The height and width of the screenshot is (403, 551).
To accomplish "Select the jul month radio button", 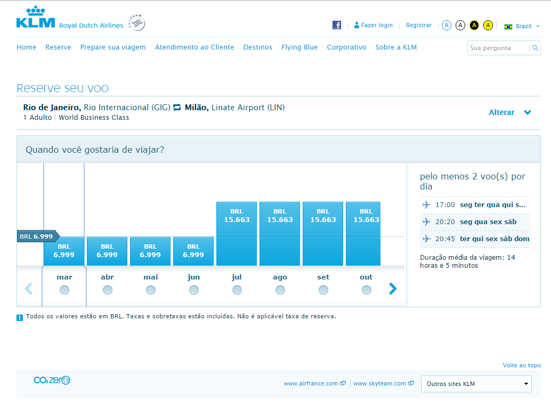I will (x=237, y=290).
